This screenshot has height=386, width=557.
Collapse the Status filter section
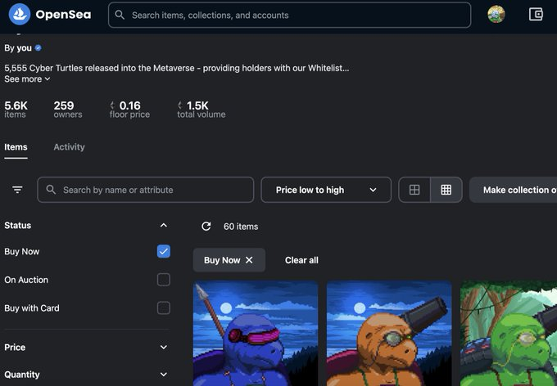(163, 225)
